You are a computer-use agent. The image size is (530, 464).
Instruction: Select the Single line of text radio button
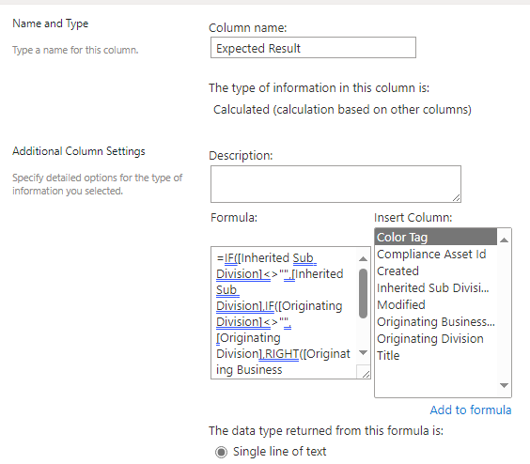pos(222,452)
